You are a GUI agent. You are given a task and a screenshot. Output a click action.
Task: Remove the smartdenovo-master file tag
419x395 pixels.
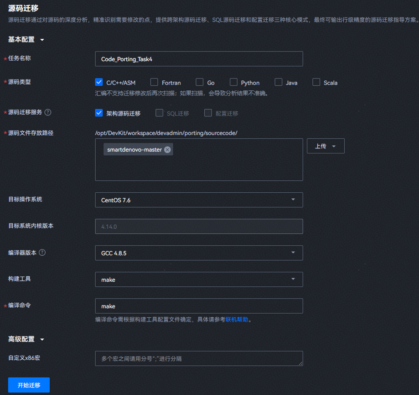click(167, 150)
